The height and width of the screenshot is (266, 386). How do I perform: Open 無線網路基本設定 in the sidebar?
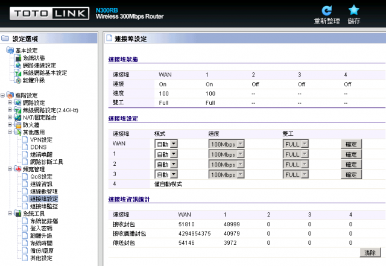coord(45,73)
